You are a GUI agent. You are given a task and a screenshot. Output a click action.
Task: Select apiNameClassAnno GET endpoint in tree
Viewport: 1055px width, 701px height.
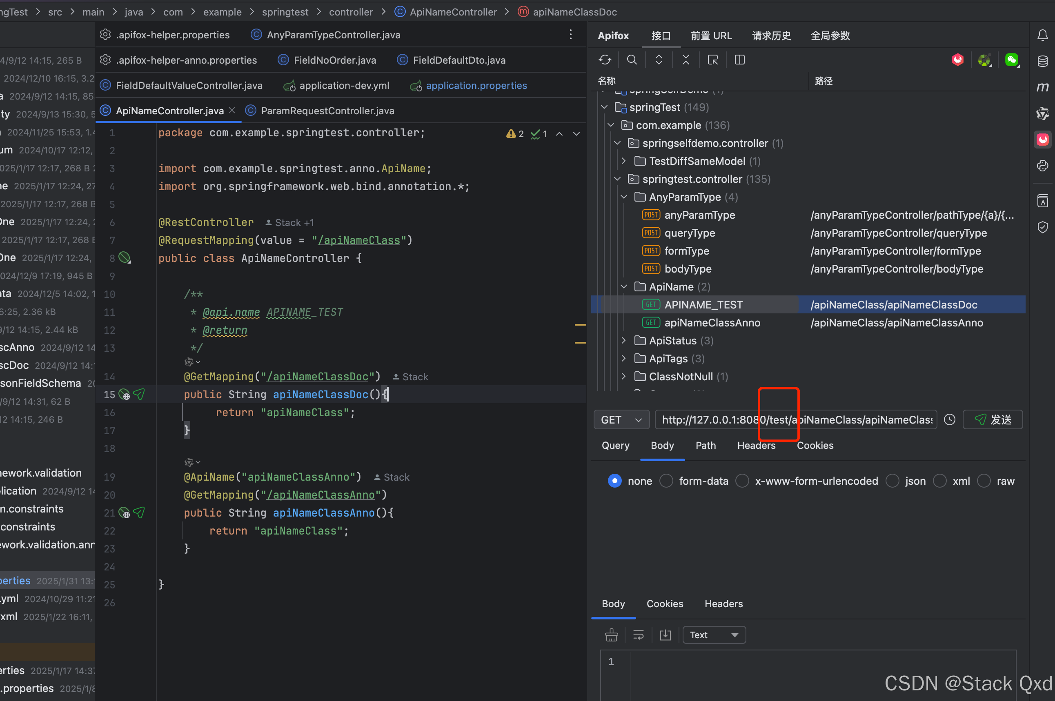[712, 323]
